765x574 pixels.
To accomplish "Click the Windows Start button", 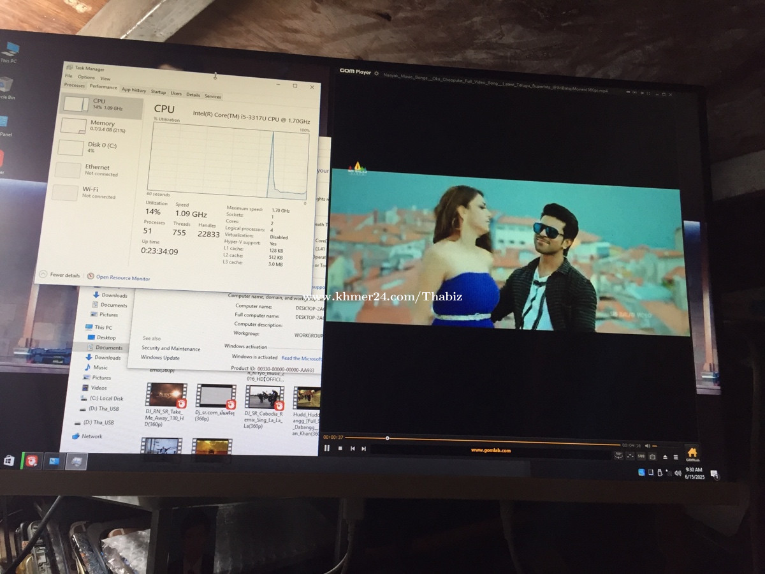I will [x=9, y=460].
